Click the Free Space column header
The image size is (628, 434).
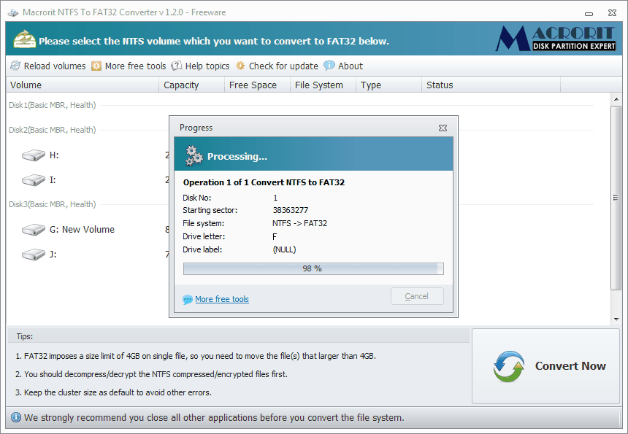point(256,85)
